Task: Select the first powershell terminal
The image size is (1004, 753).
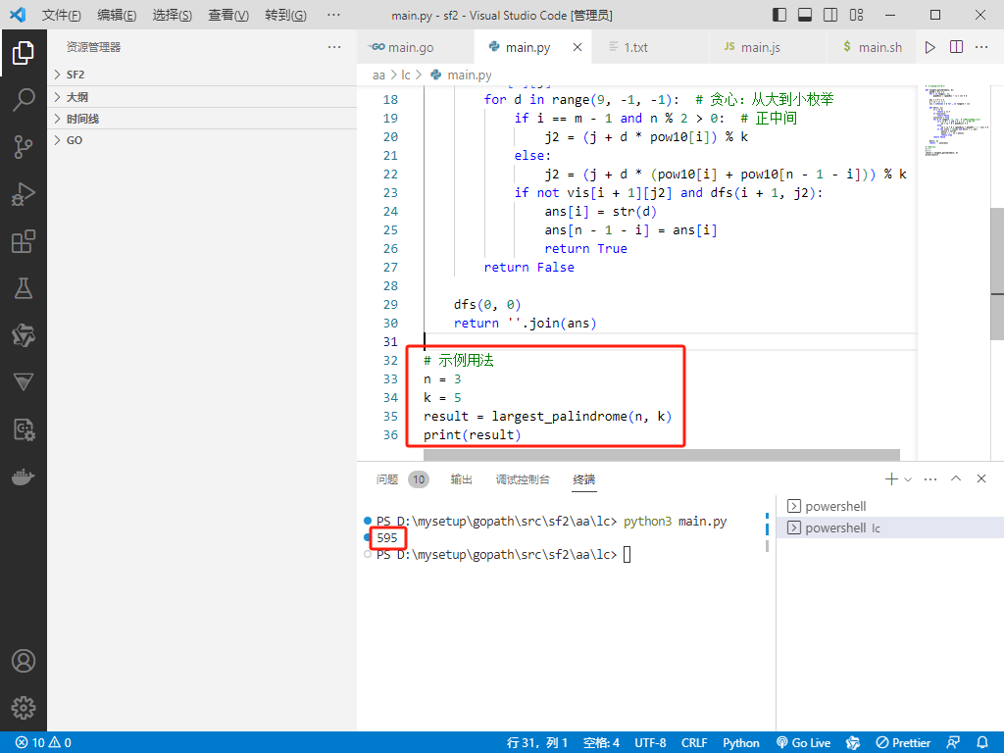Action: click(890, 506)
